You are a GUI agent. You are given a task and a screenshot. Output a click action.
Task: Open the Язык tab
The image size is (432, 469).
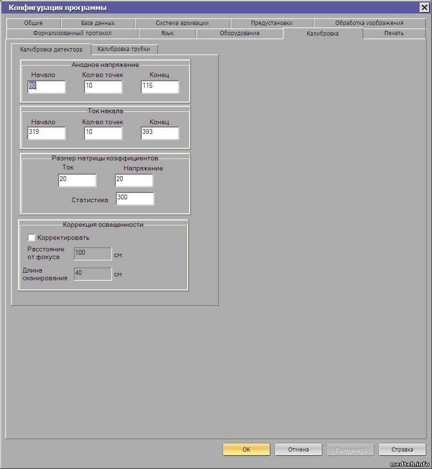167,33
